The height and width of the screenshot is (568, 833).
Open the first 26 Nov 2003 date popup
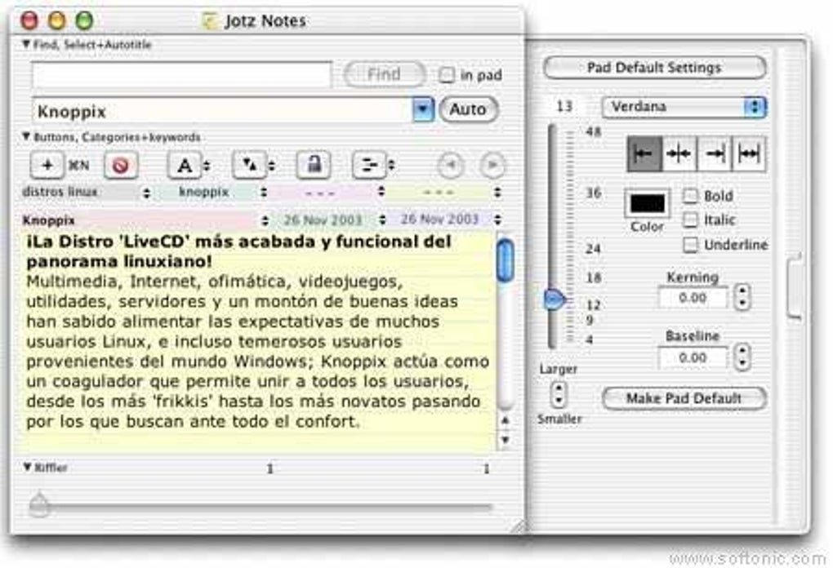329,220
